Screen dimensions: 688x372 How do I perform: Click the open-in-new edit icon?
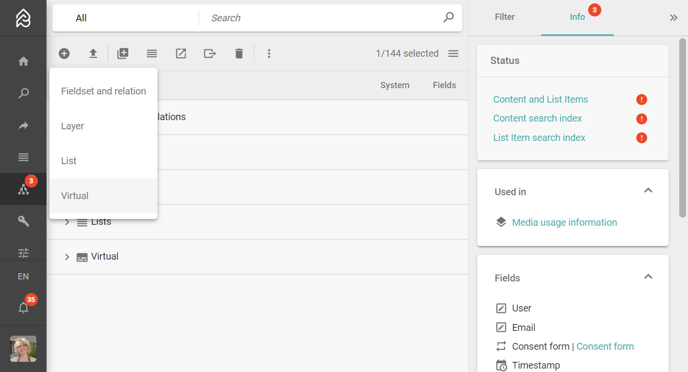pyautogui.click(x=181, y=54)
